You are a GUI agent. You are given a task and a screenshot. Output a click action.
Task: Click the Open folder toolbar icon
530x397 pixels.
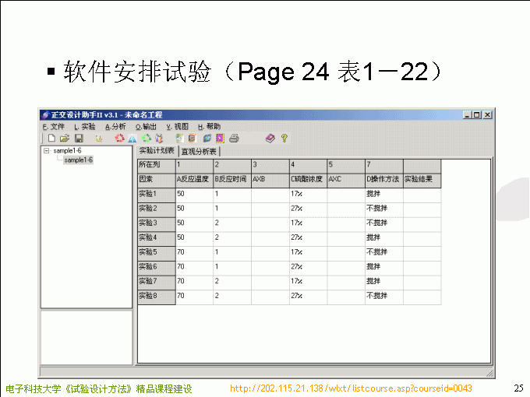(x=64, y=139)
